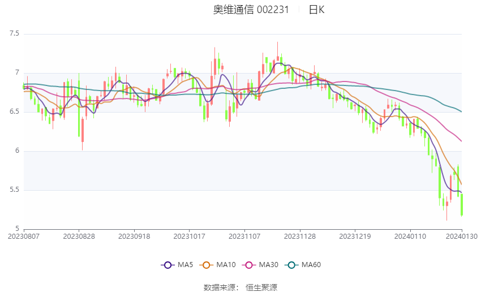Click the 20231017 date axis label
The height and width of the screenshot is (292, 481).
pos(189,237)
